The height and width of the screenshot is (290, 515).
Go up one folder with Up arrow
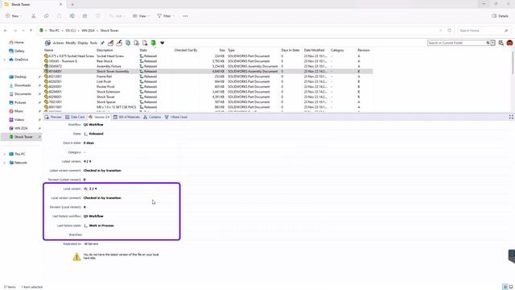(31, 31)
